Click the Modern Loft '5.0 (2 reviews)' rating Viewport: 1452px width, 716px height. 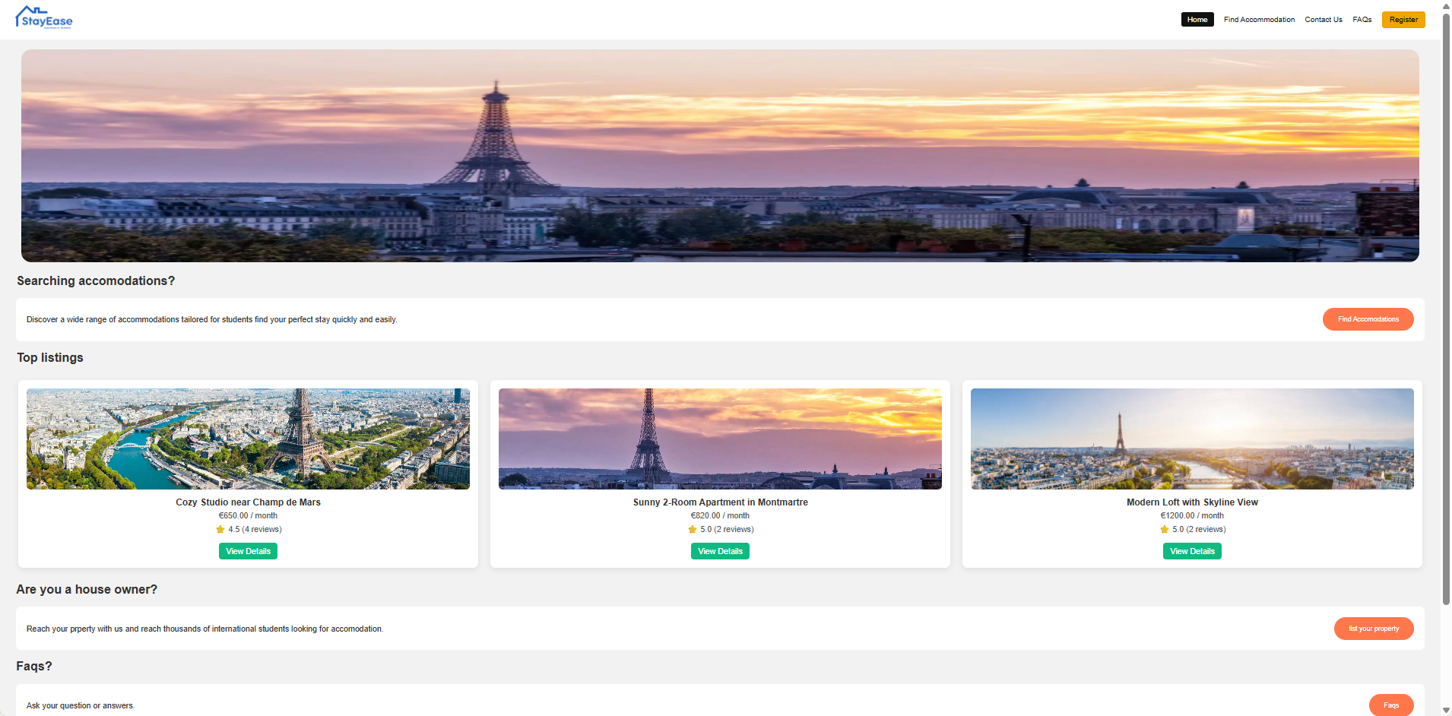(1199, 530)
